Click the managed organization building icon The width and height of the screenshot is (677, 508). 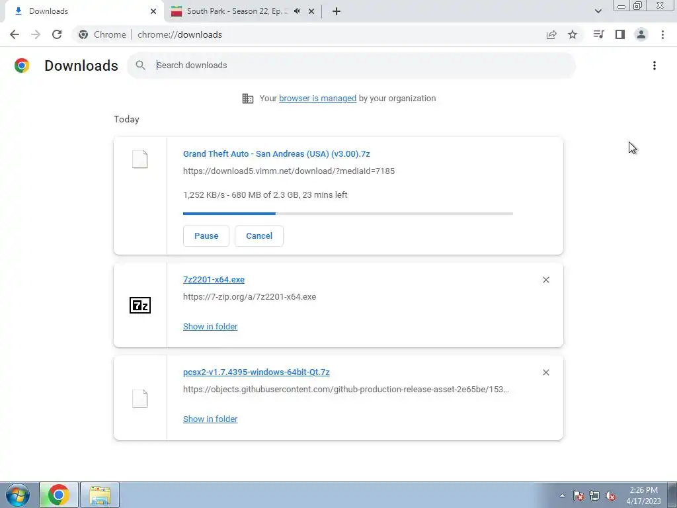point(248,99)
